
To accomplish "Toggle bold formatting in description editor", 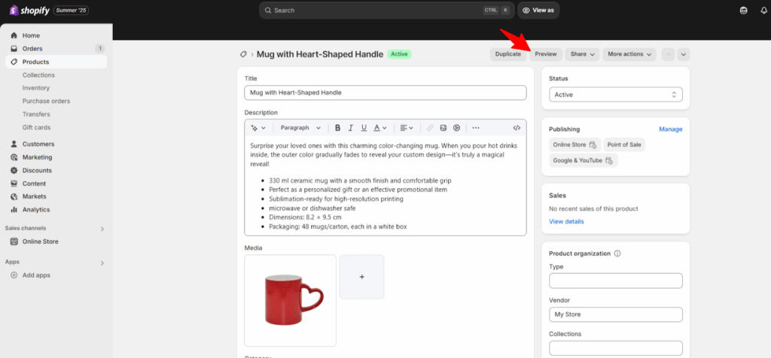I will tap(338, 128).
